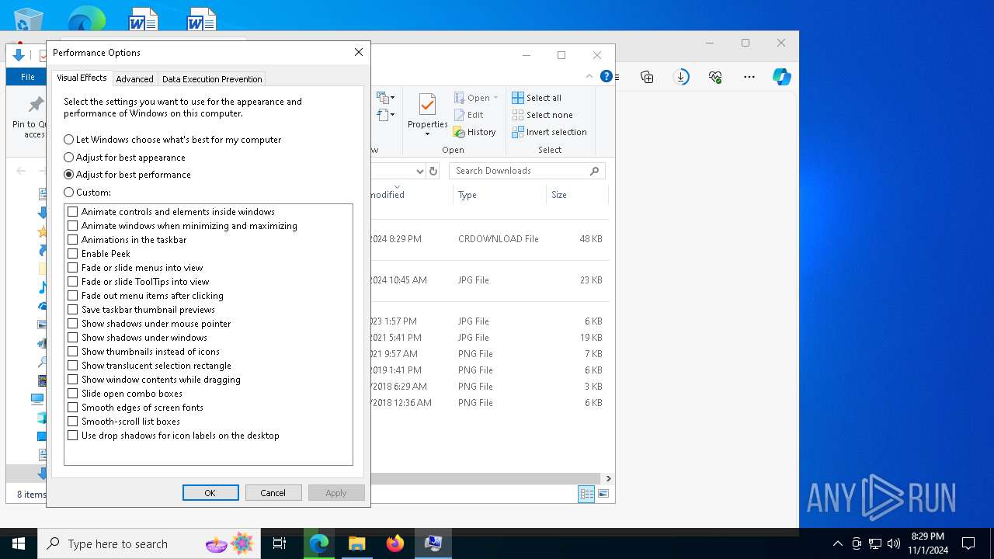Screen dimensions: 994x559
Task: Click the taskbar search box
Action: 149,543
